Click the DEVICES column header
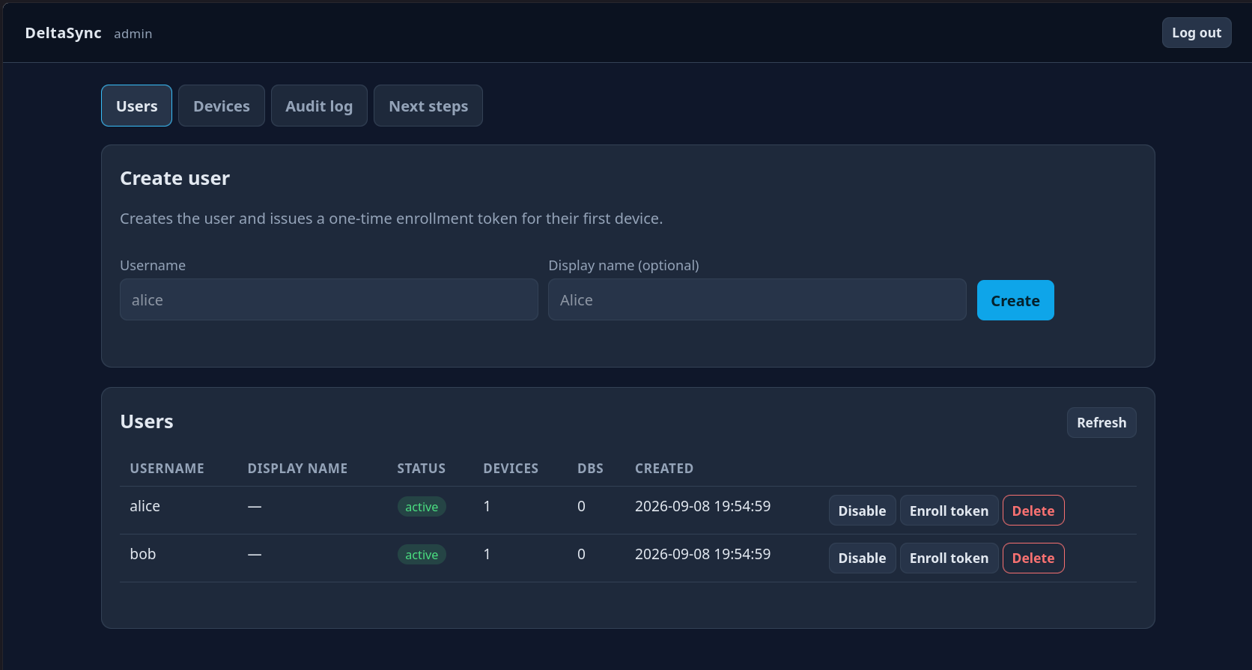 click(511, 469)
